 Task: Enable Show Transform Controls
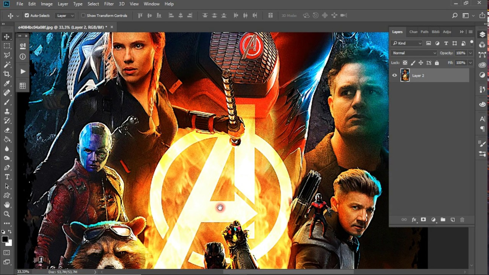pos(83,16)
